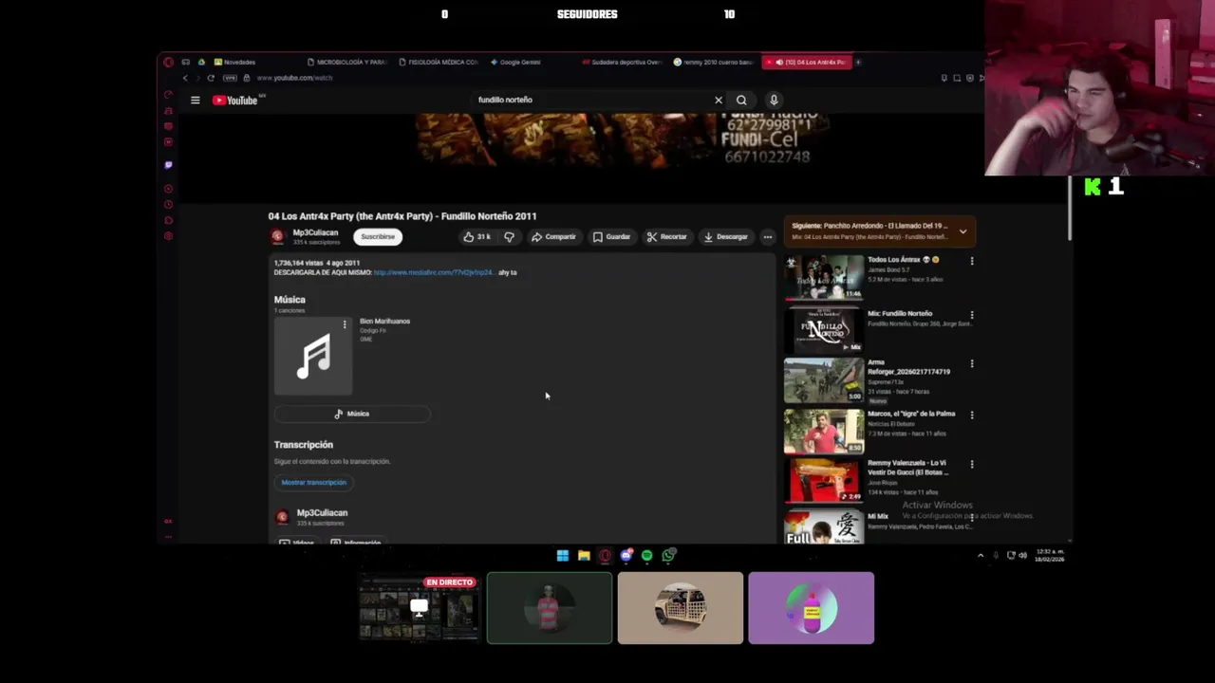This screenshot has height=683, width=1215.
Task: Open Todos Los Ántrax video thumbnail
Action: tap(824, 277)
